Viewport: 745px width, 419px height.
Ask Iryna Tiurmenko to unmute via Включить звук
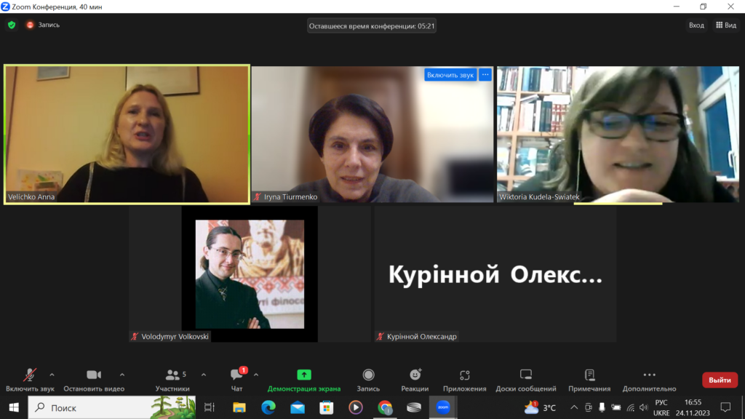[x=450, y=75]
